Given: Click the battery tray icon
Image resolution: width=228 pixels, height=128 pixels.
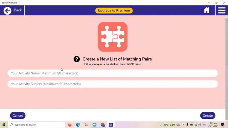Looking at the screenshot, I should click(192, 125).
